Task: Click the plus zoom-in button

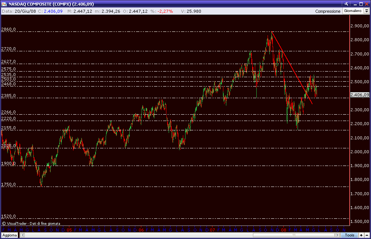Action: 361,235
